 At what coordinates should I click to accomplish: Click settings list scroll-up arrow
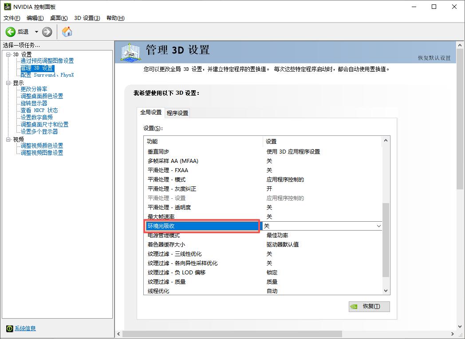(386, 140)
